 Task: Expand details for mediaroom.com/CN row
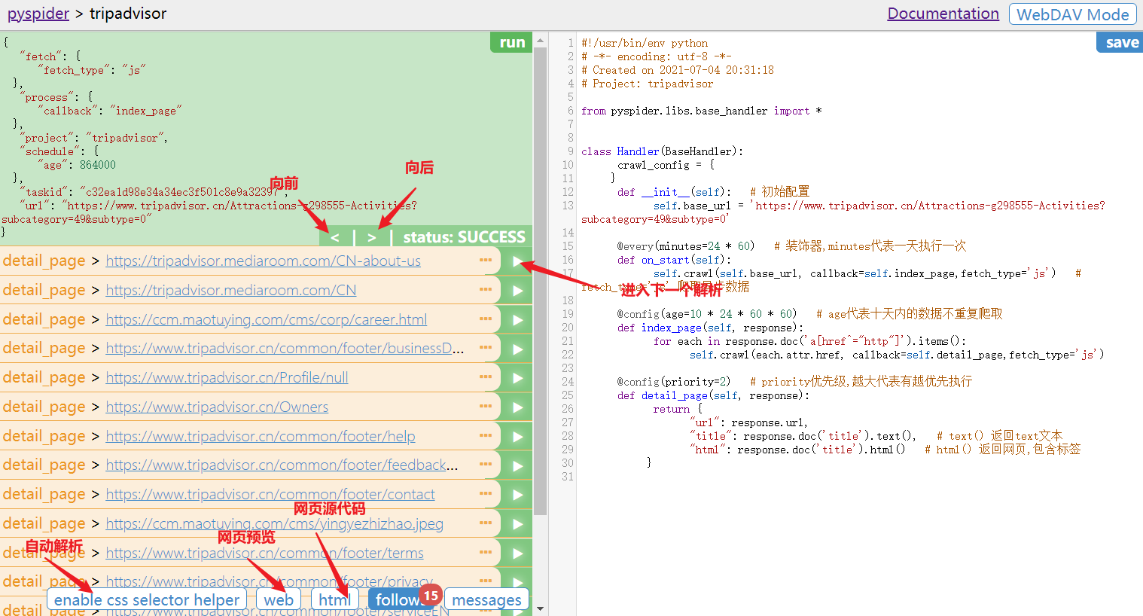pyautogui.click(x=486, y=289)
